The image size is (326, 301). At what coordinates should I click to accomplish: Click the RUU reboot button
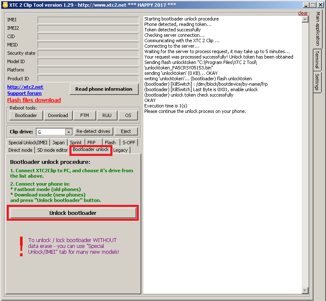107,115
